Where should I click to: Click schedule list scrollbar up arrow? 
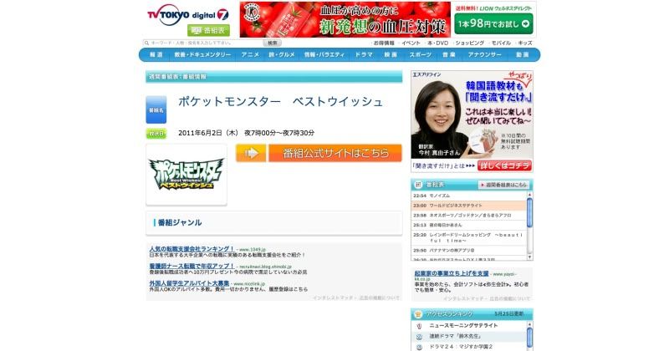click(530, 194)
